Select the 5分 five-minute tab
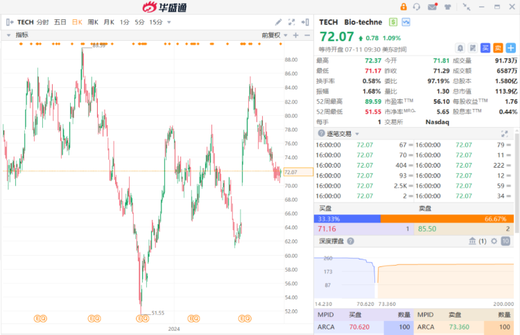Screen dimensions: 520x335 139,22
